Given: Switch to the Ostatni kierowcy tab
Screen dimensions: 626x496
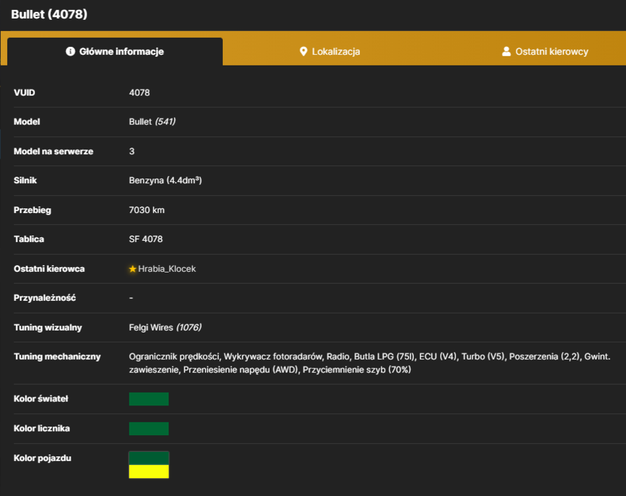Looking at the screenshot, I should (x=545, y=52).
